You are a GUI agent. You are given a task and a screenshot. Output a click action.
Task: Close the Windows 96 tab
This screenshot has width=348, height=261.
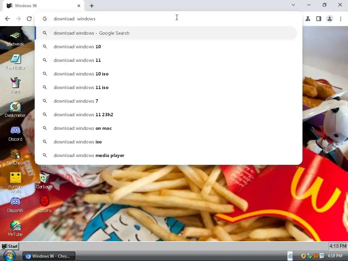point(79,6)
